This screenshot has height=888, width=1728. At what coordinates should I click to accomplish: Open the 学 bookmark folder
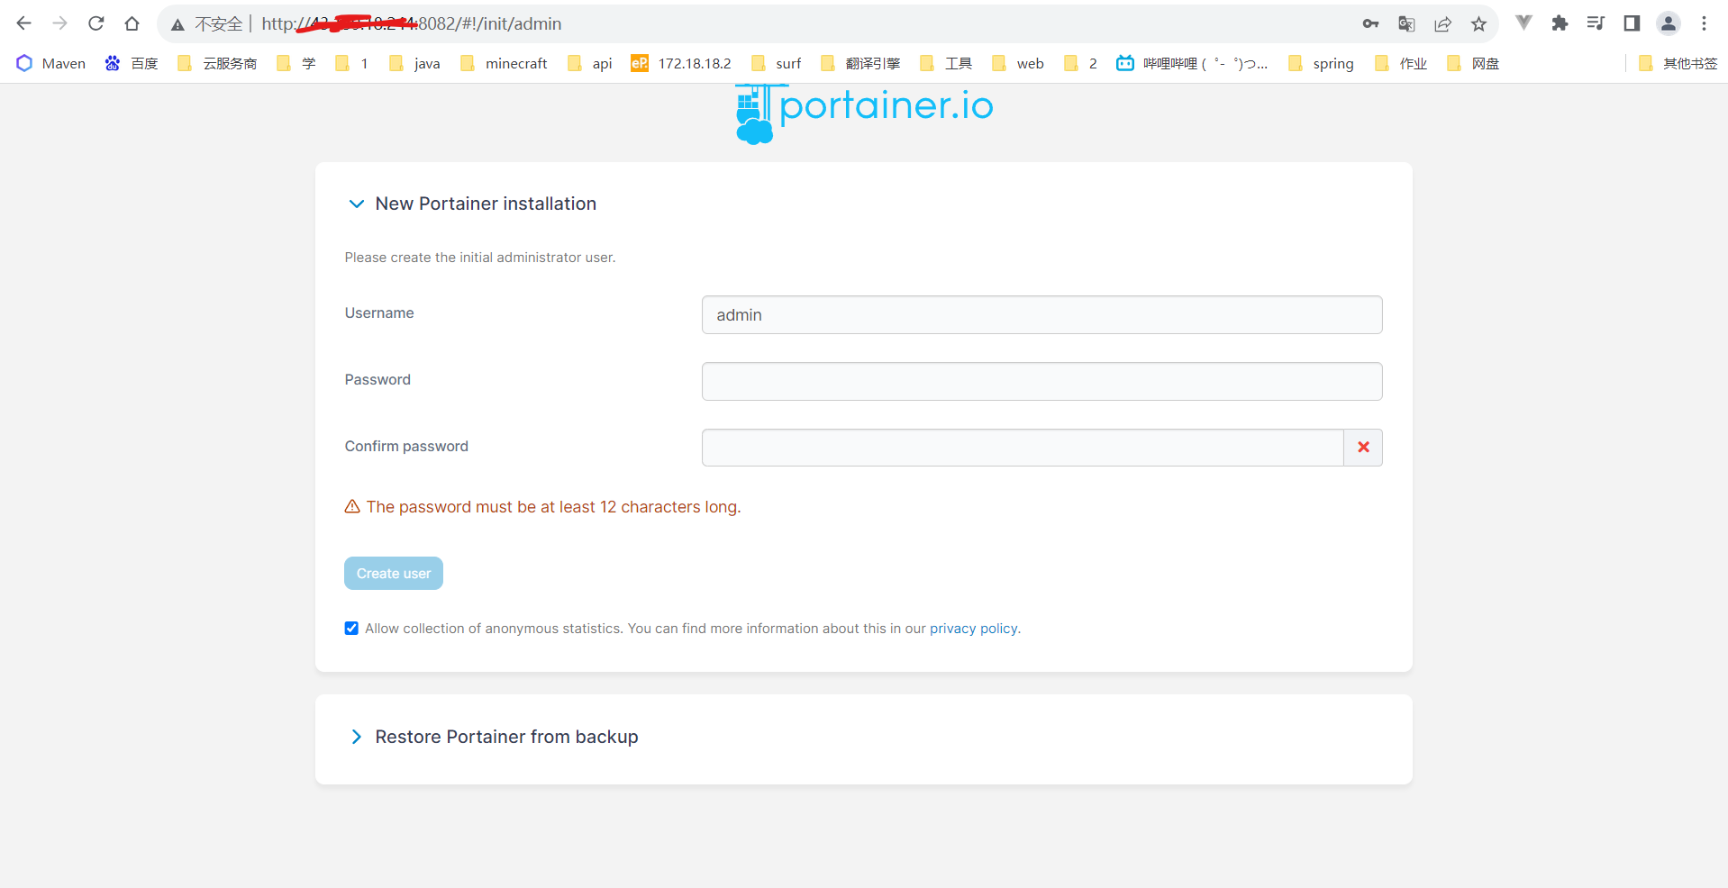pos(296,63)
